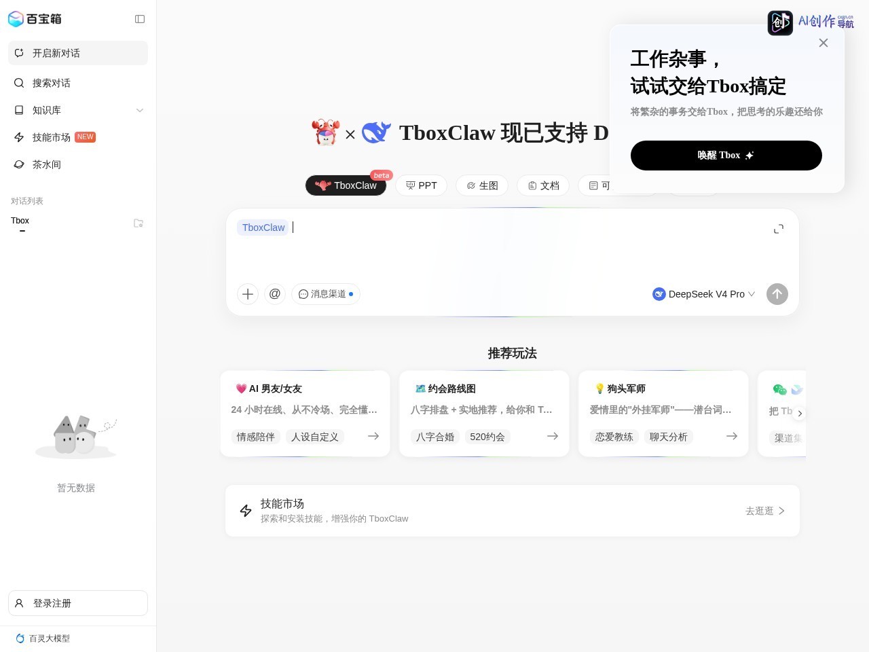
Task: Open the 消息渠道 button
Action: coord(326,294)
